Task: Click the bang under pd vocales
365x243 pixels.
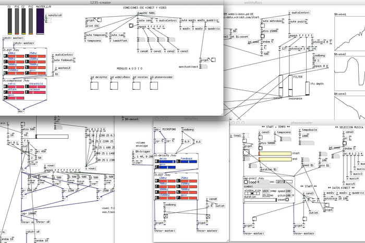Action: (136, 86)
